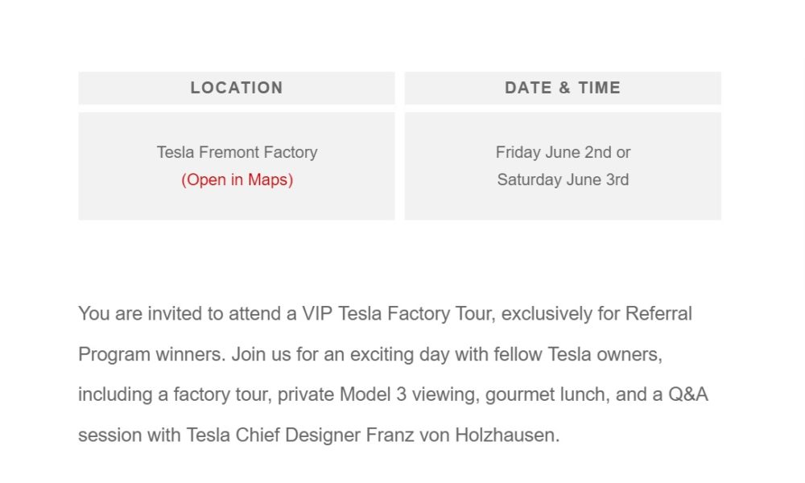Open the "(Open in Maps)" red link

(x=237, y=180)
